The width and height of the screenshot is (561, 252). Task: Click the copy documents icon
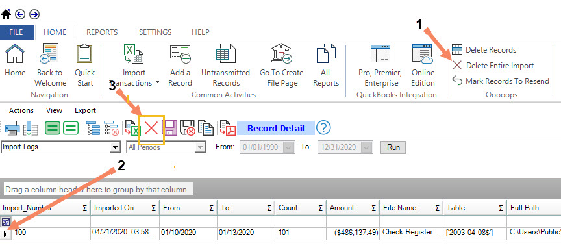click(x=206, y=128)
